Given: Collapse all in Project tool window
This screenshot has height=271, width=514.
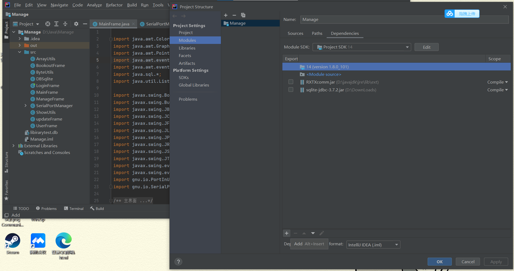Looking at the screenshot, I should point(65,24).
